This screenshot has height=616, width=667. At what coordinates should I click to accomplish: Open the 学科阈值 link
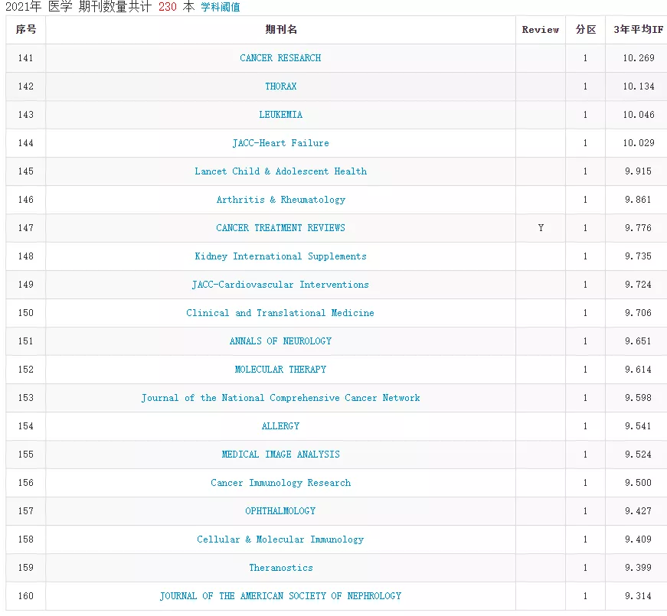[220, 7]
